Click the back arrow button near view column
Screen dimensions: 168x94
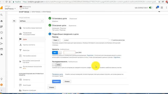(x=14, y=21)
